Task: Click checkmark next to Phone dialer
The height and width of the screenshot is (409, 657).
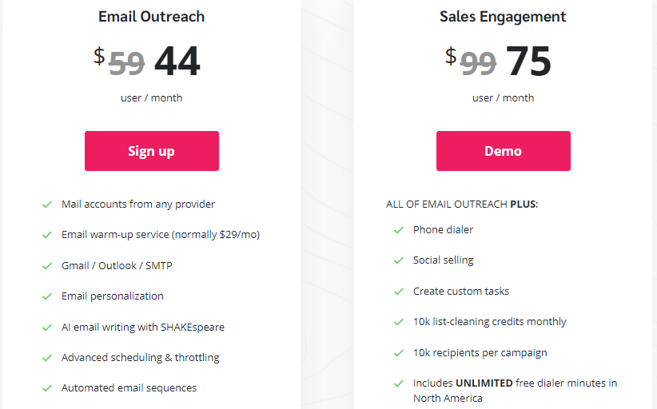Action: point(399,230)
